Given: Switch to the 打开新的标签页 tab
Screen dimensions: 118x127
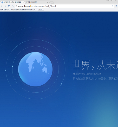Looking at the screenshot, I should [x=31, y=2].
